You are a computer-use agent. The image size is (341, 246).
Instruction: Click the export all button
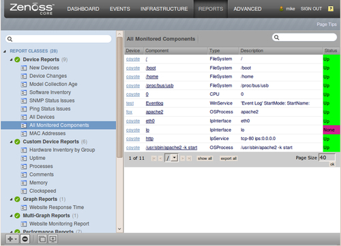(228, 159)
